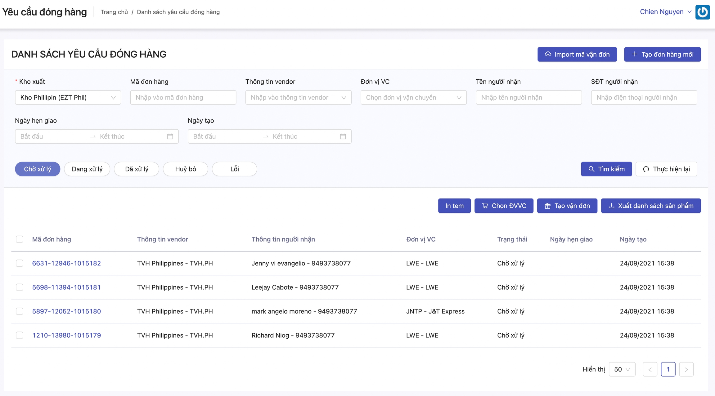Open the Hiển thị 50 page size dropdown
The width and height of the screenshot is (715, 396).
(622, 369)
